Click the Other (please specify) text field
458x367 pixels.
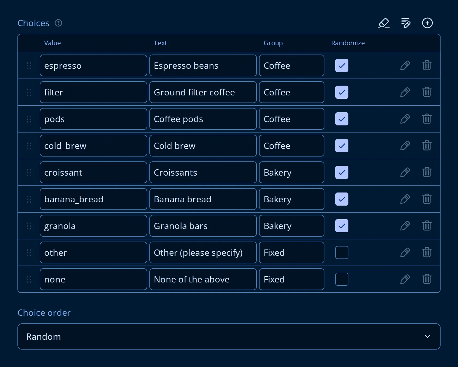203,252
